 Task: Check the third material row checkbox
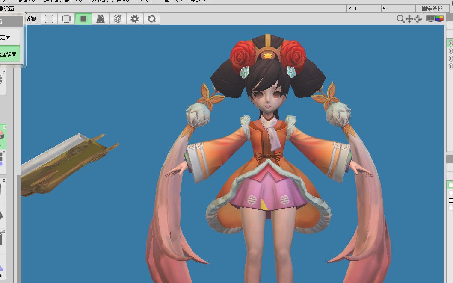(x=451, y=200)
